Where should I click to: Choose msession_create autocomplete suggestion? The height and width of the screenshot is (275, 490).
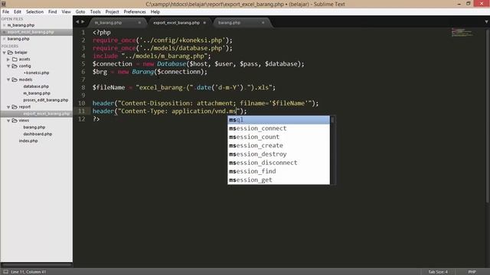pyautogui.click(x=279, y=146)
